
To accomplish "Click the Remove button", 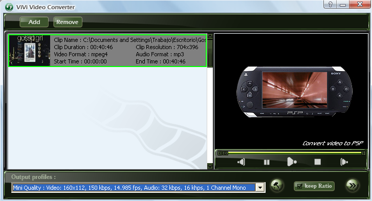I will click(x=68, y=22).
